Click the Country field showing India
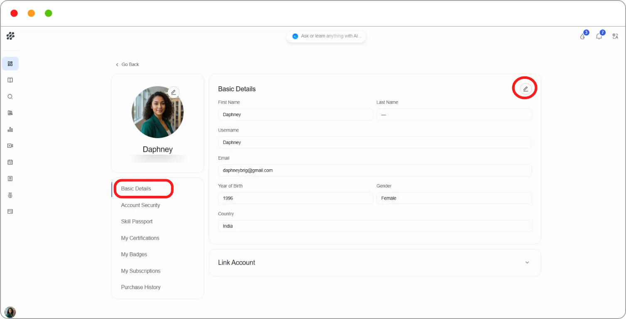Viewport: 626px width, 319px height. click(375, 226)
